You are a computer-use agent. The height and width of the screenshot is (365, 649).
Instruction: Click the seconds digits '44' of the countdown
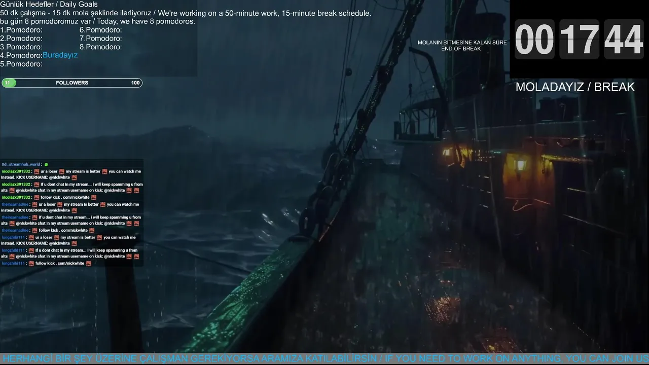pos(624,40)
